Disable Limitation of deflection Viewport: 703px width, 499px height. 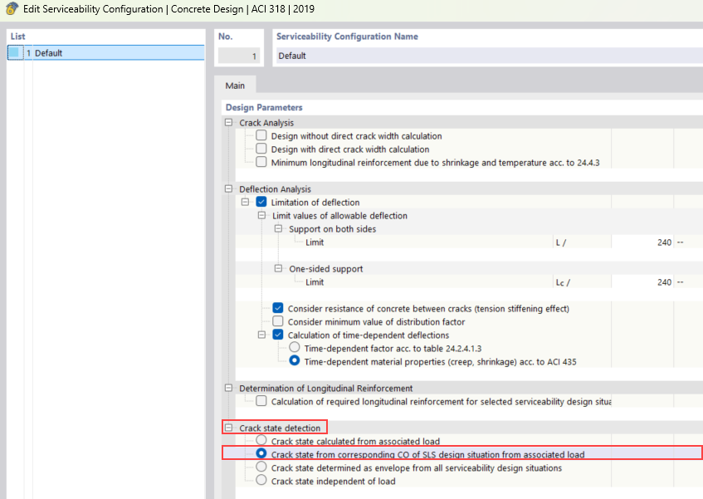[261, 202]
